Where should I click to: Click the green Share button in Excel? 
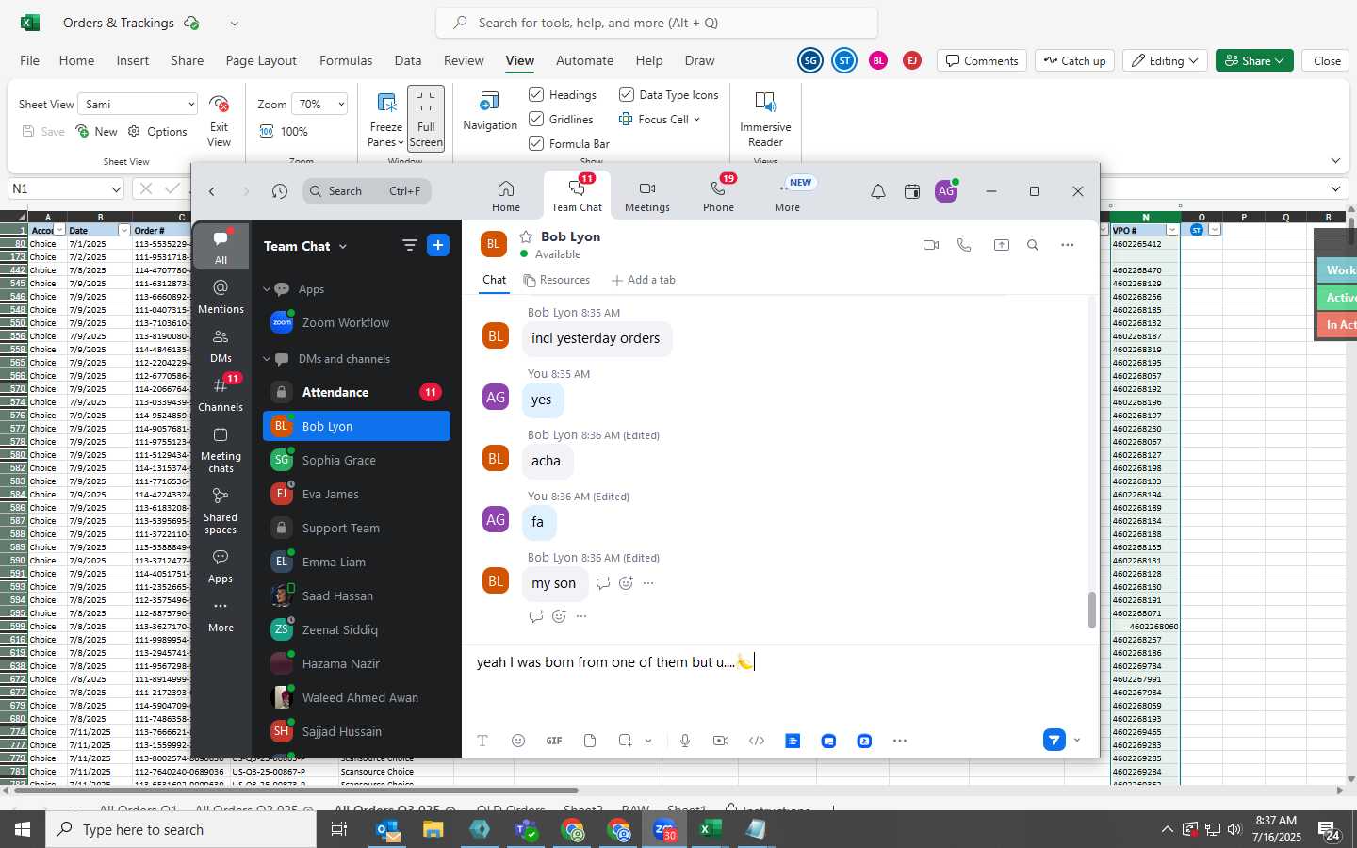click(1254, 60)
